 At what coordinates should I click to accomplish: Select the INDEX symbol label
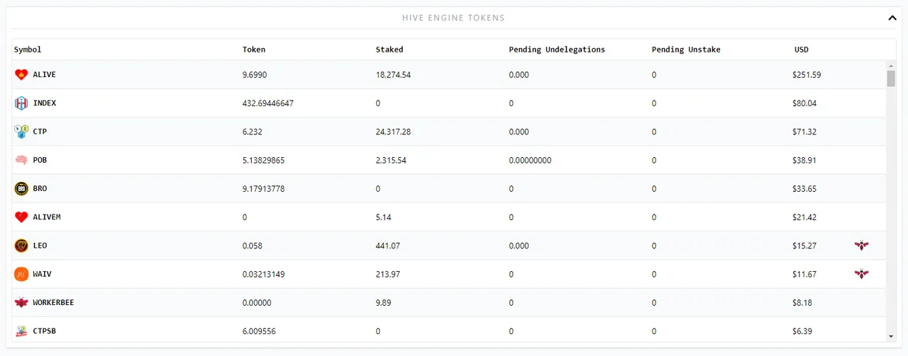(45, 103)
